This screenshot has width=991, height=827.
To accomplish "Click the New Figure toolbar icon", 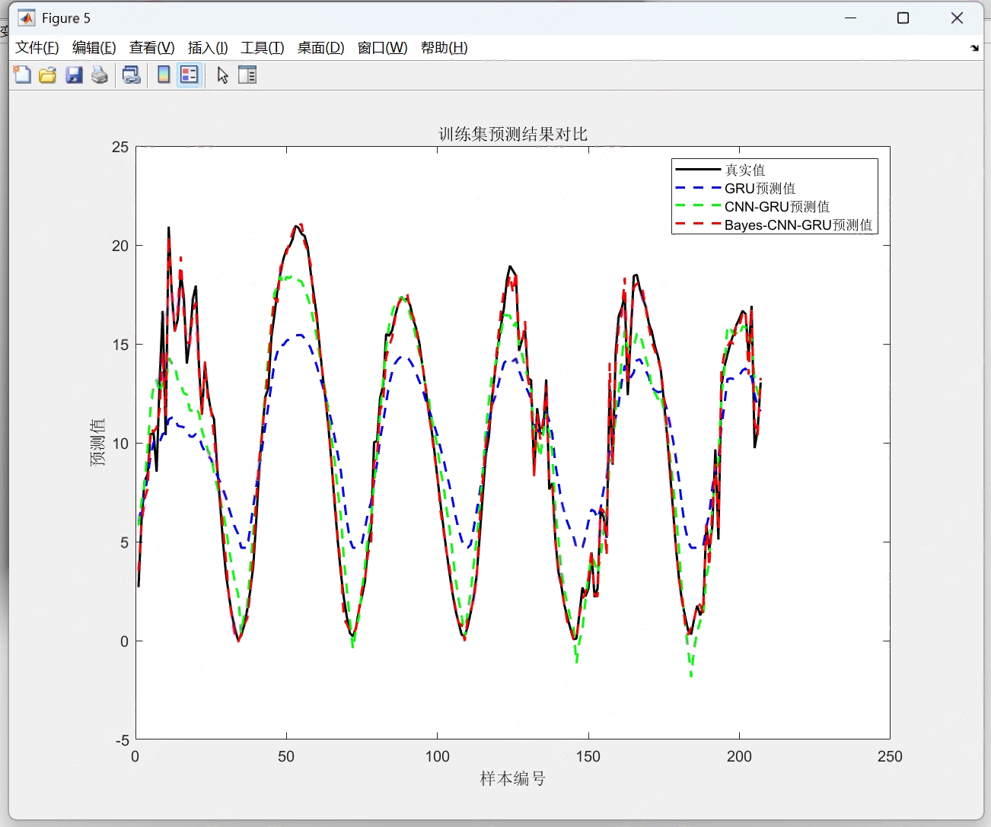I will click(22, 75).
